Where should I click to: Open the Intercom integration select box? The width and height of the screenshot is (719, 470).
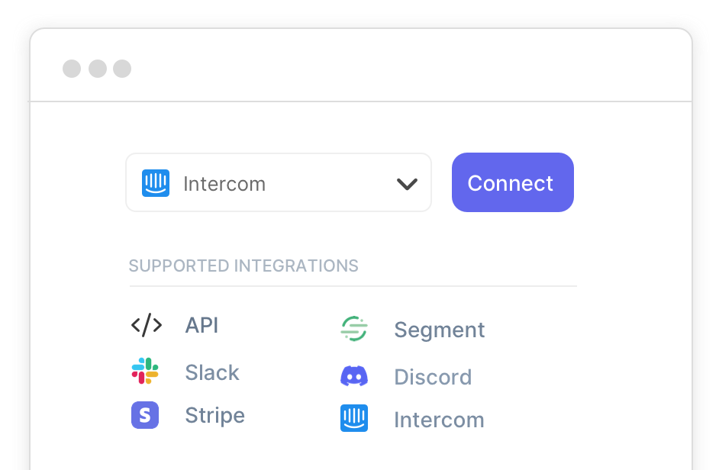click(x=279, y=183)
